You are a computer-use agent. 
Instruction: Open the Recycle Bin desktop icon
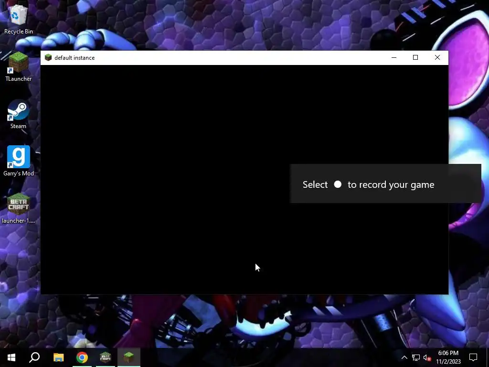[x=19, y=19]
